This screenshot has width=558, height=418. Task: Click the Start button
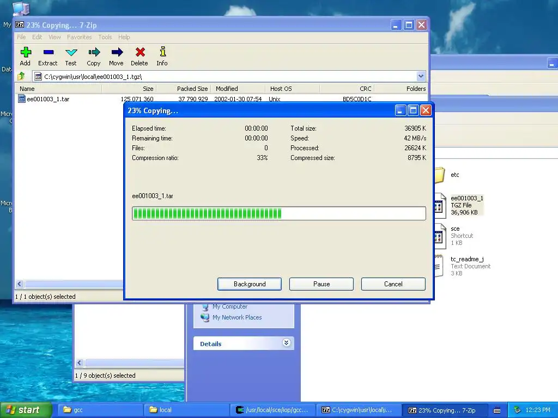[26, 410]
